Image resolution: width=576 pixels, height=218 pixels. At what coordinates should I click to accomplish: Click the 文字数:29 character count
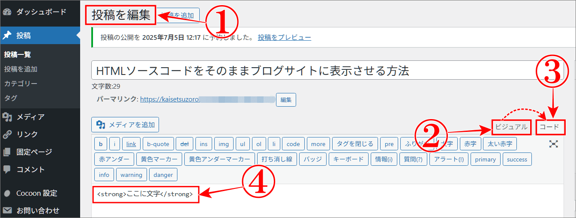tap(106, 86)
